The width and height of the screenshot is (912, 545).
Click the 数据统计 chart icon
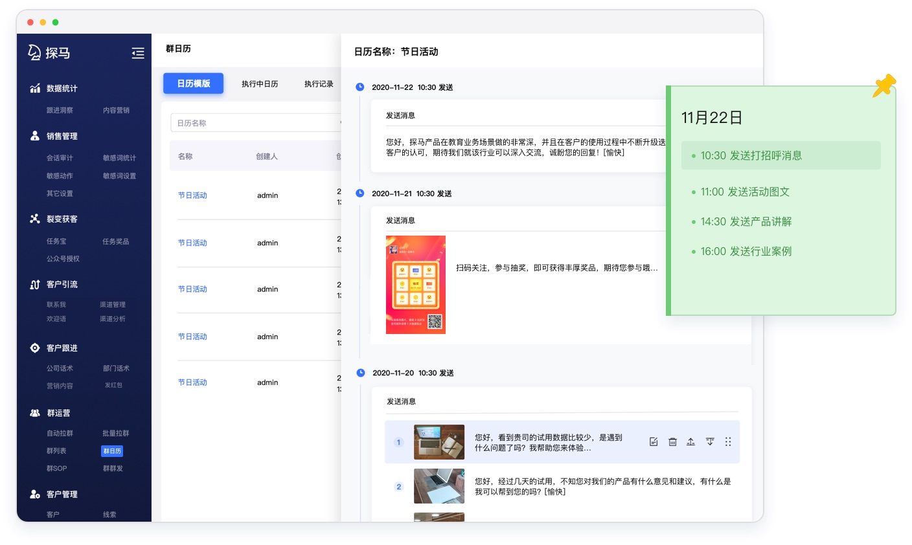pos(35,88)
